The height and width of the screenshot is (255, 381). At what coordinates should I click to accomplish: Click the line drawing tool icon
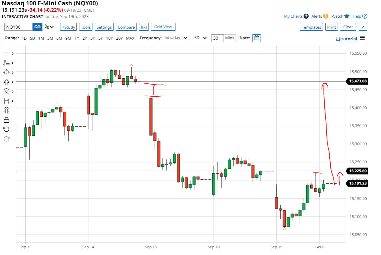[x=6, y=53]
